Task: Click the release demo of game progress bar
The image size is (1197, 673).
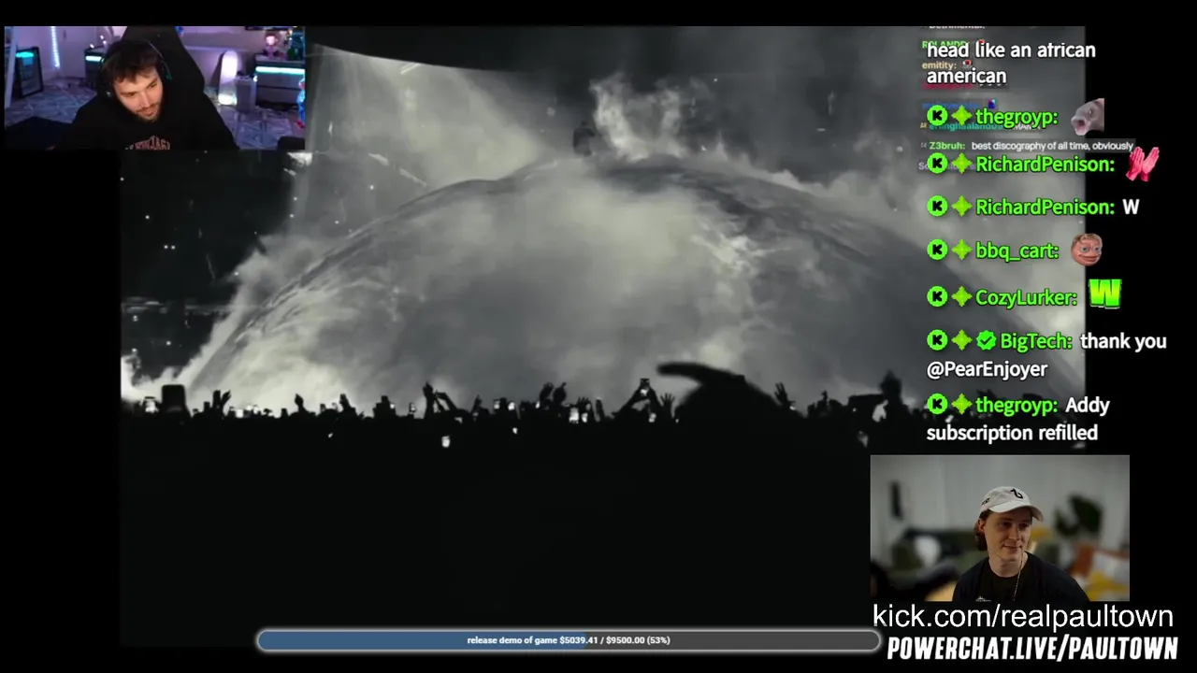Action: coord(569,640)
